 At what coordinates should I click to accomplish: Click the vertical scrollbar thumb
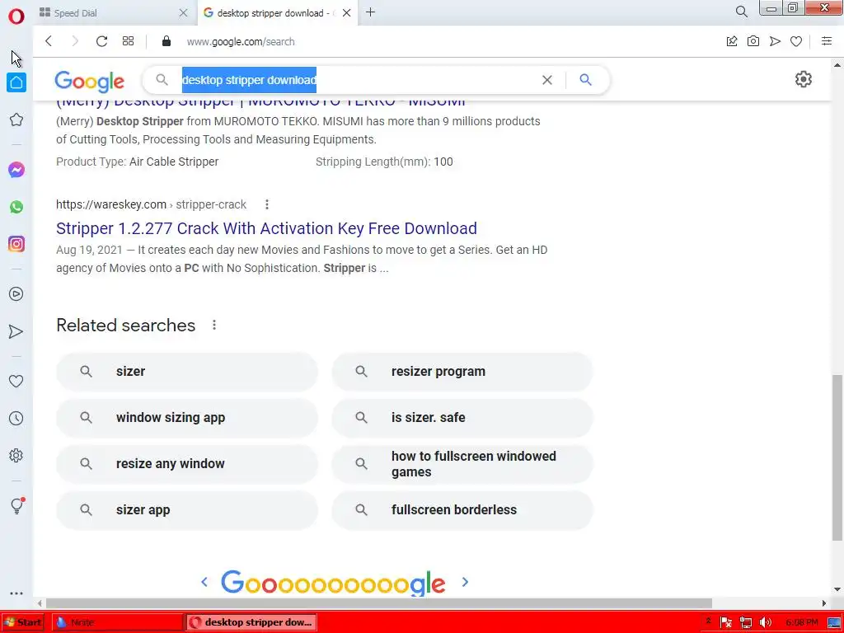[837, 457]
